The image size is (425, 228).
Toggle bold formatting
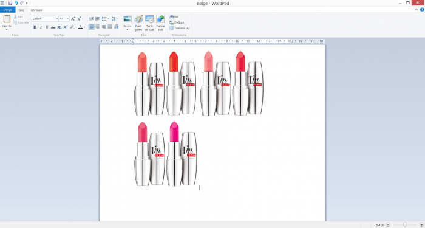35,27
